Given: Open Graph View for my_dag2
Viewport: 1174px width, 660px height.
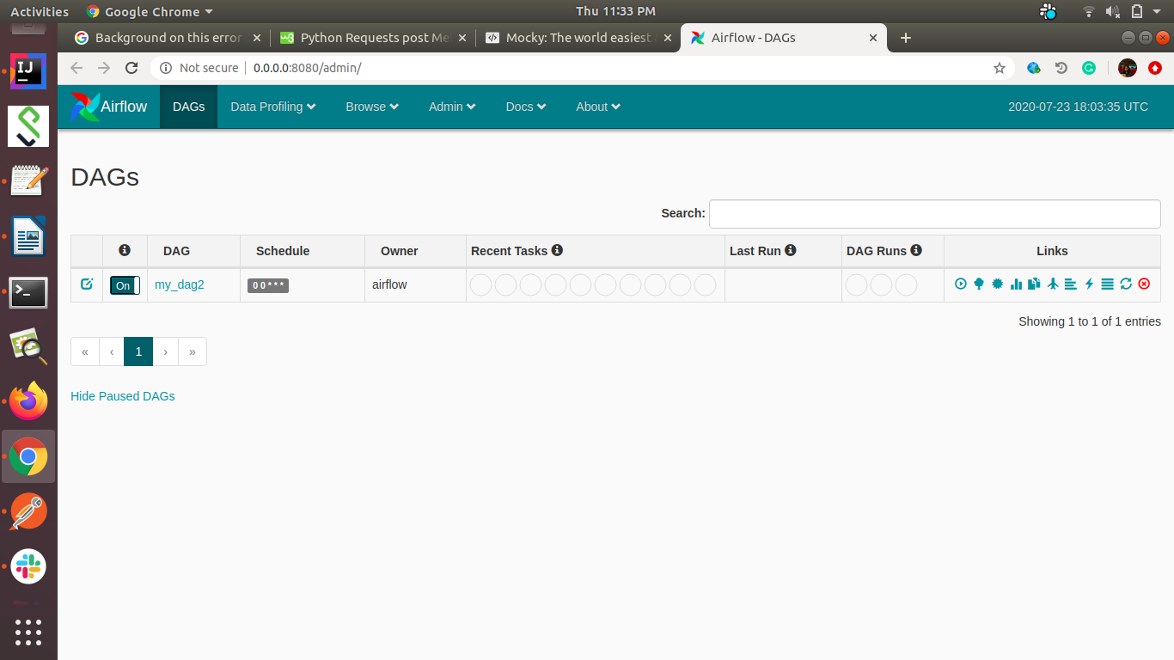Looking at the screenshot, I should click(997, 284).
